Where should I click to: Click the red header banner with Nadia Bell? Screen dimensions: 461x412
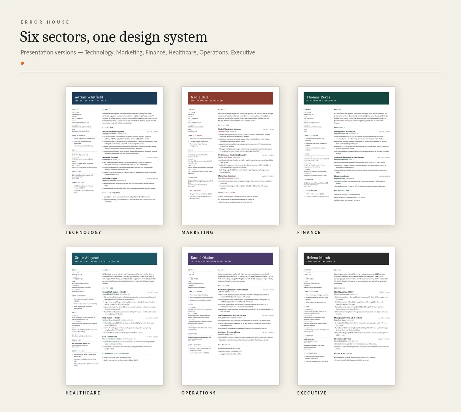point(230,98)
